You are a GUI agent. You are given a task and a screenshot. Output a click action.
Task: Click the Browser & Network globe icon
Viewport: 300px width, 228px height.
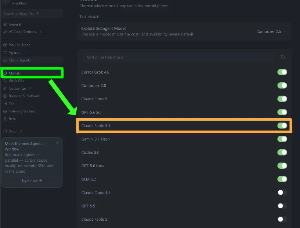pos(5,96)
